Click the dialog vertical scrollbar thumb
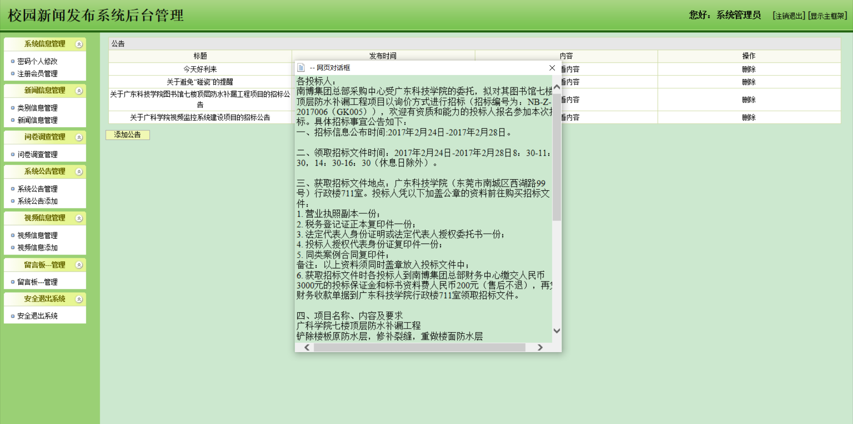 (557, 156)
